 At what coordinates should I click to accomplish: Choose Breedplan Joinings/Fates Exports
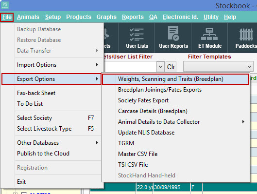point(160,90)
